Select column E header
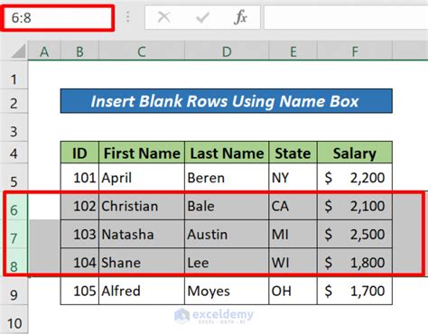428x334 pixels. pos(293,51)
